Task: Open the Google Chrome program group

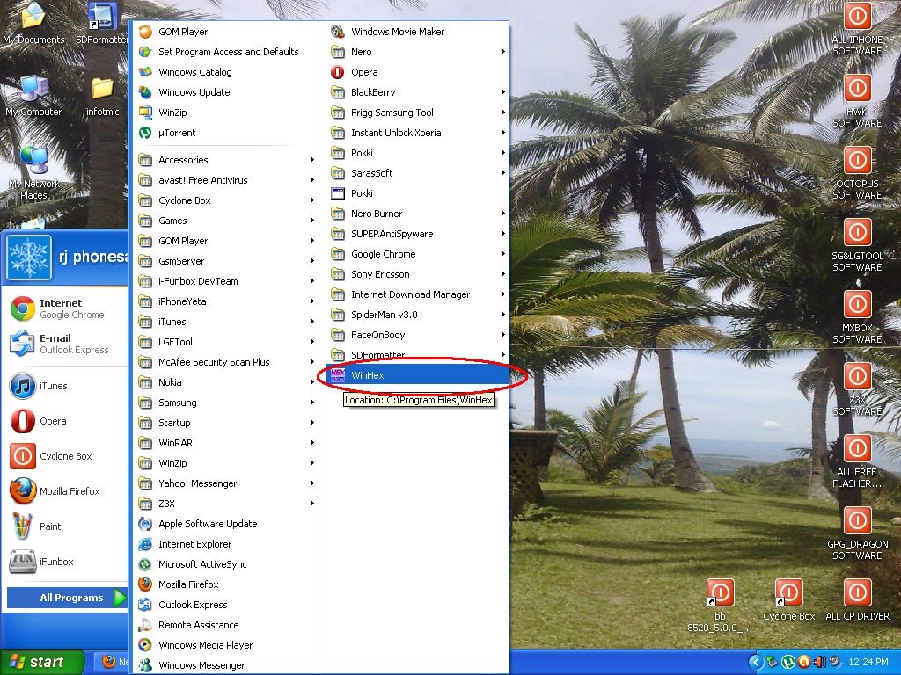Action: (417, 254)
